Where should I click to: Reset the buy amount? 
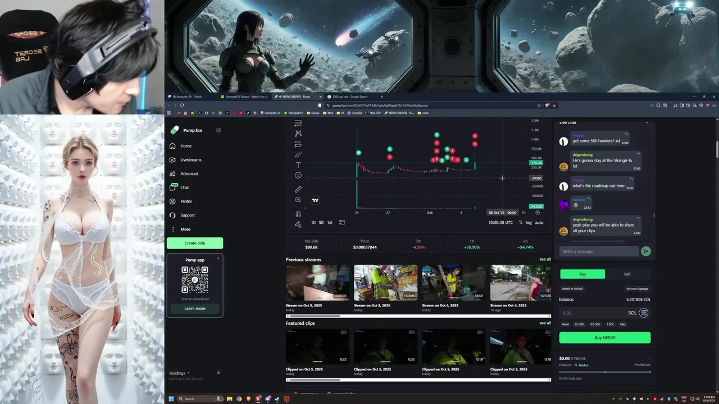point(565,324)
